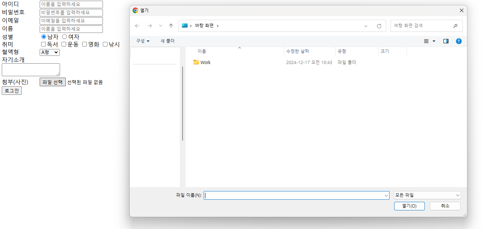Image resolution: width=482 pixels, height=229 pixels.
Task: Go back with the left arrow icon
Action: (137, 26)
